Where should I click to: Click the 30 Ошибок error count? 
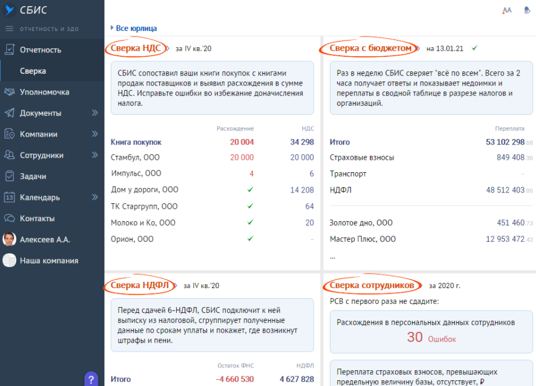click(431, 338)
